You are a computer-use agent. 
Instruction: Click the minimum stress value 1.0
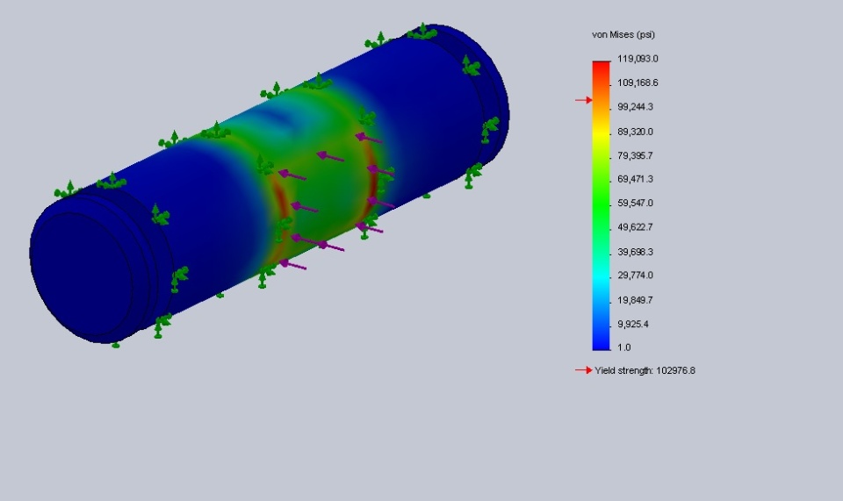coord(624,347)
